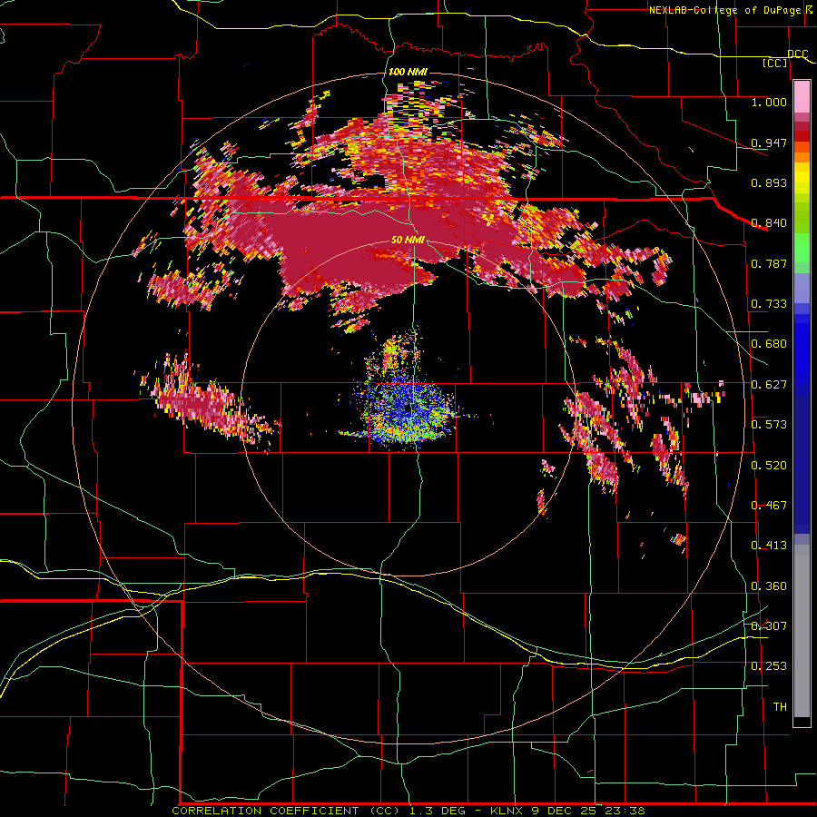Pick the light pink top band of the color scale

pos(802,97)
